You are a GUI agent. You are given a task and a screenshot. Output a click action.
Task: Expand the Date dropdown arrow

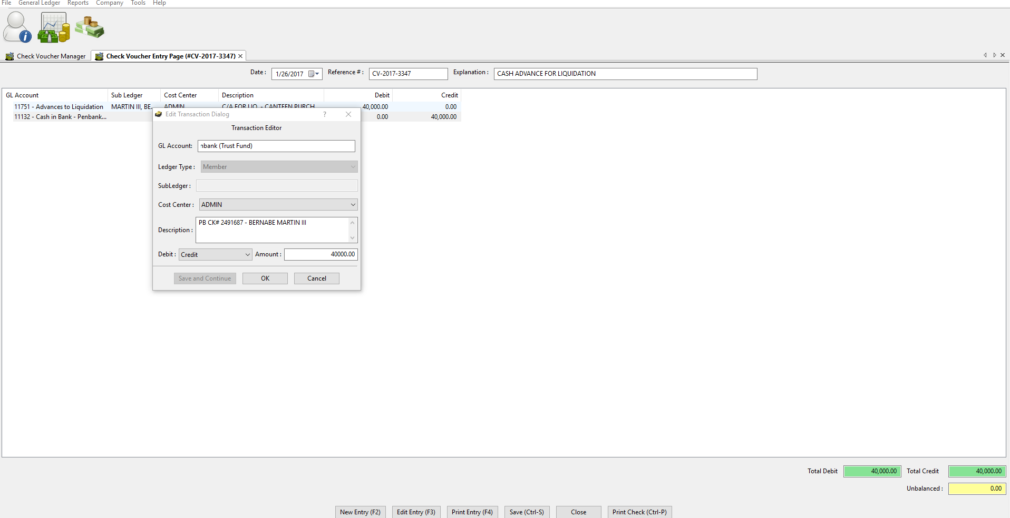coord(317,74)
